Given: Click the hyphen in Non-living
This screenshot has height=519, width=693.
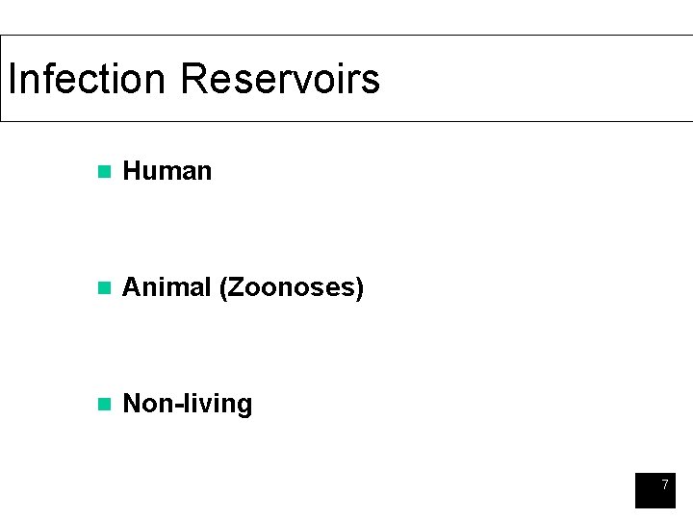Looking at the screenshot, I should (179, 406).
